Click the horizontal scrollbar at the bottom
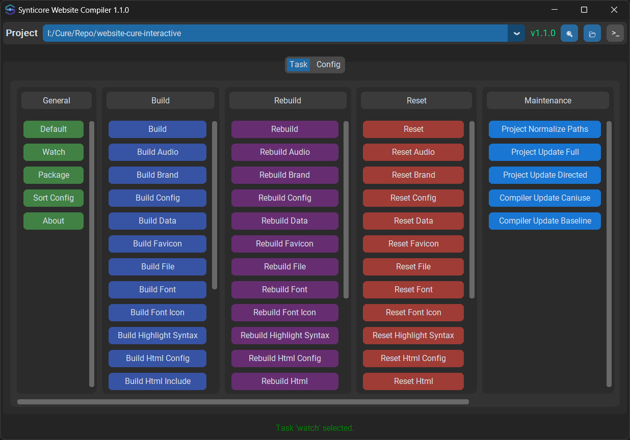 (243, 402)
